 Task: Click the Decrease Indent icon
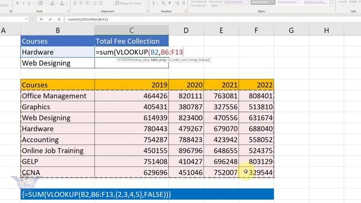[x=95, y=3]
